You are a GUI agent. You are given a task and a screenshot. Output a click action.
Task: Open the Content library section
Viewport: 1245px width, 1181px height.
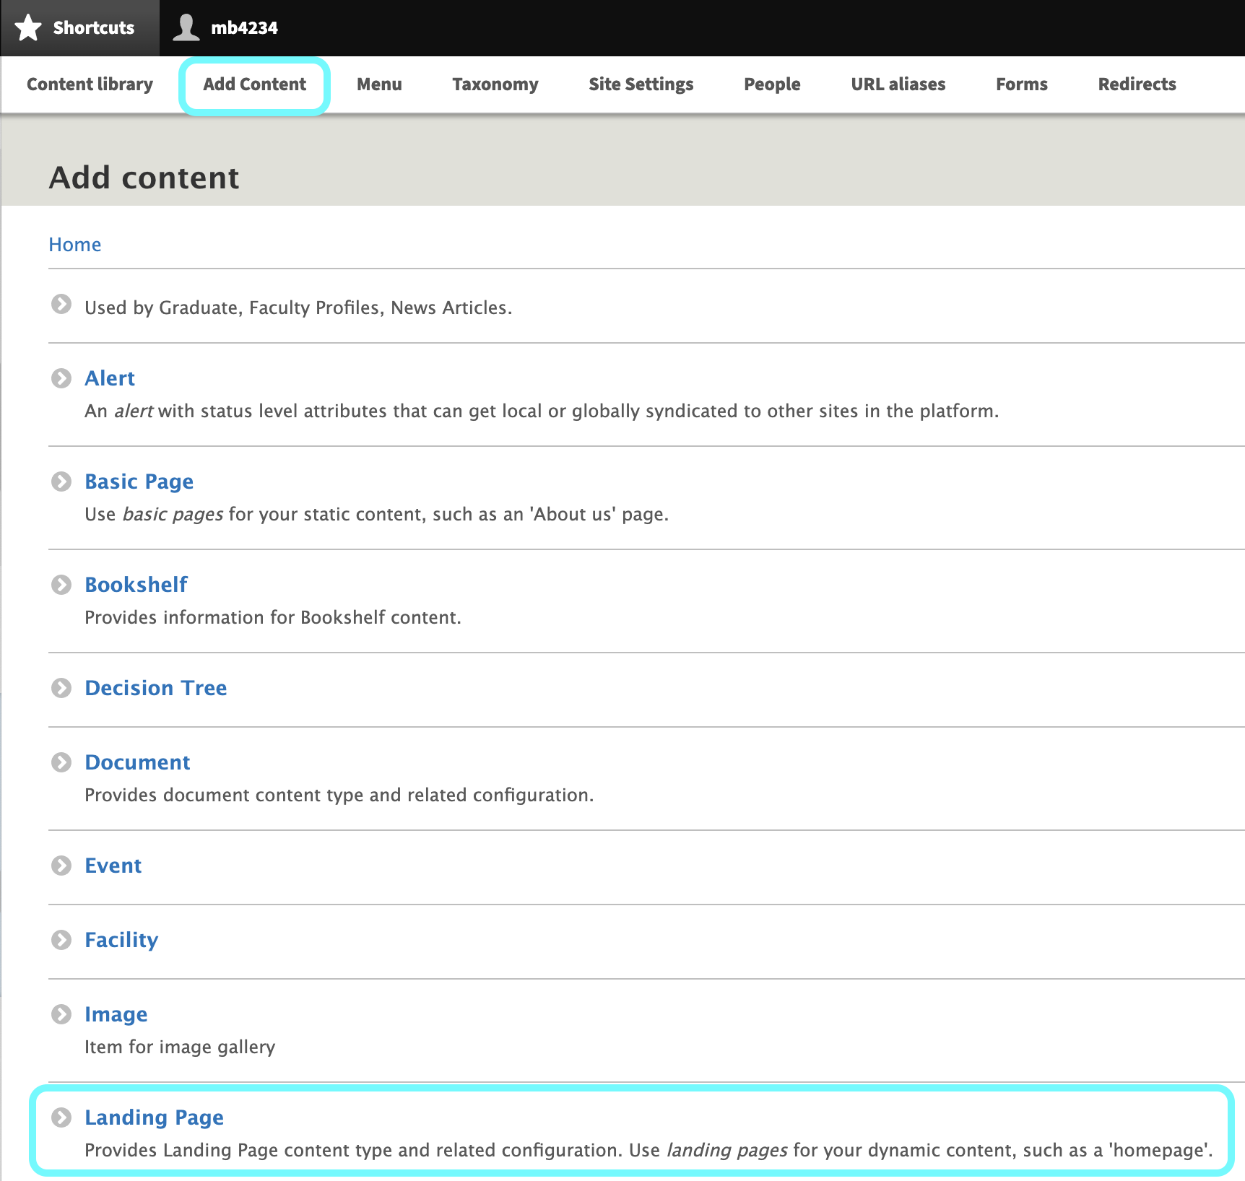tap(89, 84)
